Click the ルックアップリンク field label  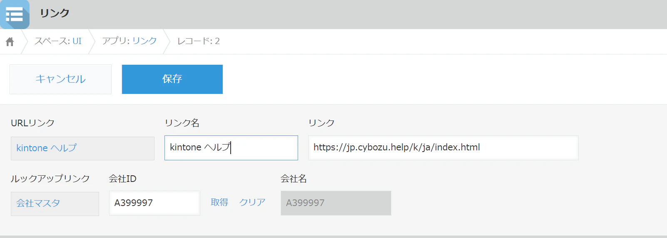(50, 179)
